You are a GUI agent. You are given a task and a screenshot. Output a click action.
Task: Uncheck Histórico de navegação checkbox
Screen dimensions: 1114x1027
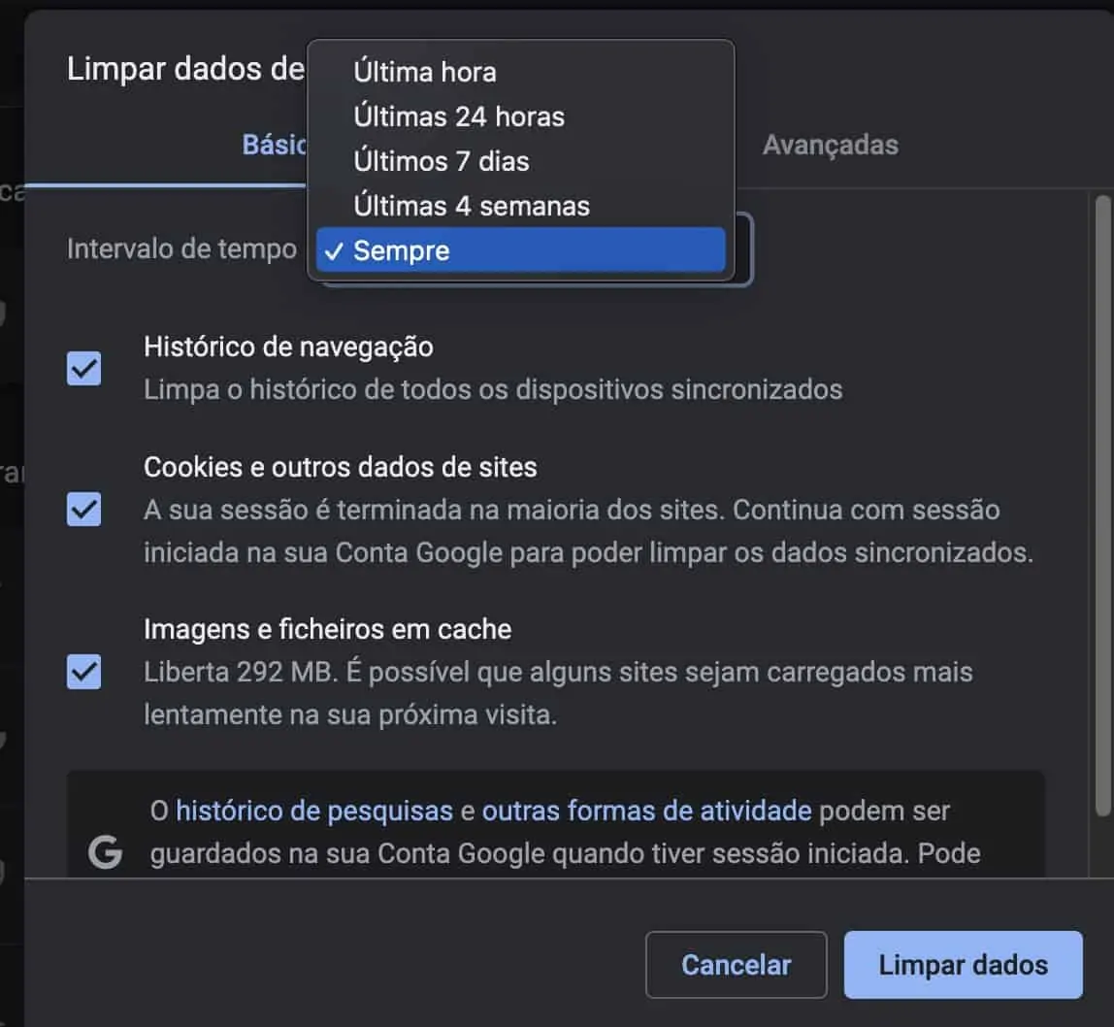(x=83, y=368)
